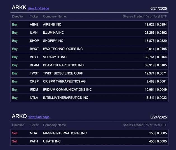
Task: Click ARKQ table Company Name header
Action: (55, 125)
